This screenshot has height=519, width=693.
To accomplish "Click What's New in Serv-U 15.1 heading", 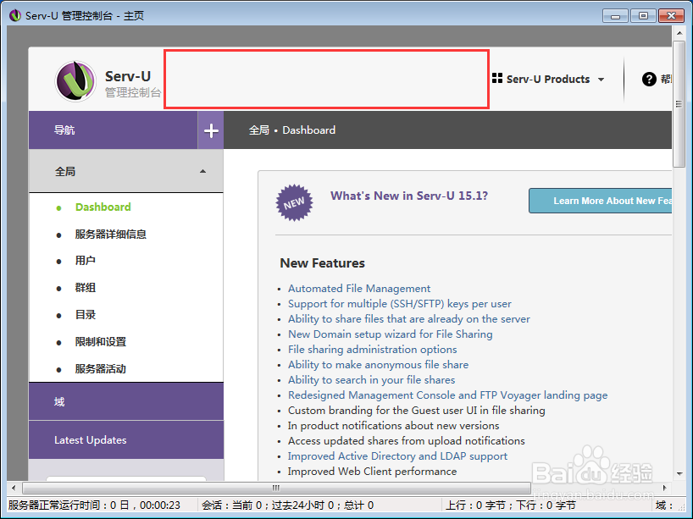I will tap(409, 196).
